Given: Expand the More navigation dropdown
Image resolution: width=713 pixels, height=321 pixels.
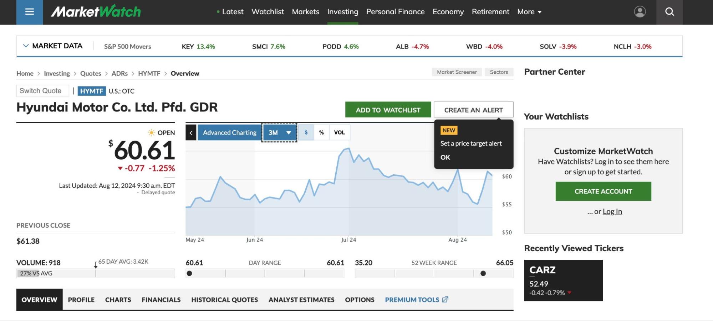Looking at the screenshot, I should 529,12.
